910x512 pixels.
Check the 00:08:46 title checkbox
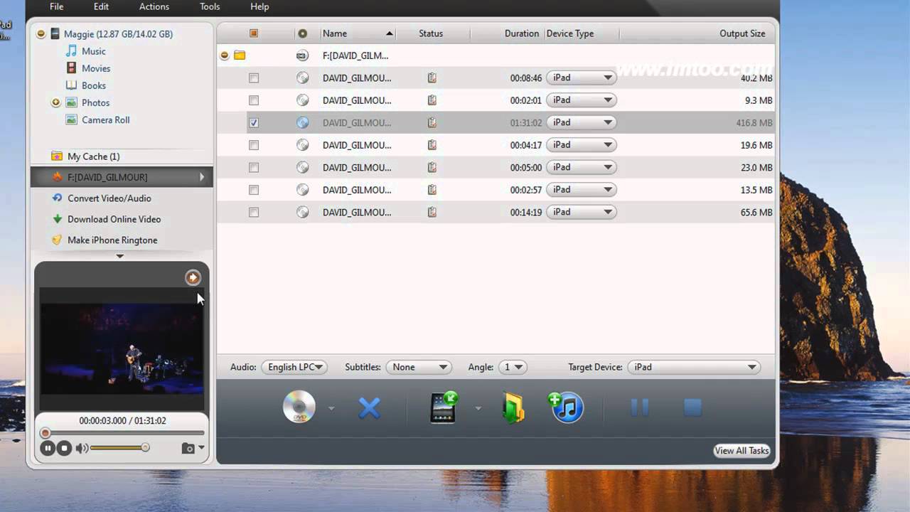click(x=254, y=78)
